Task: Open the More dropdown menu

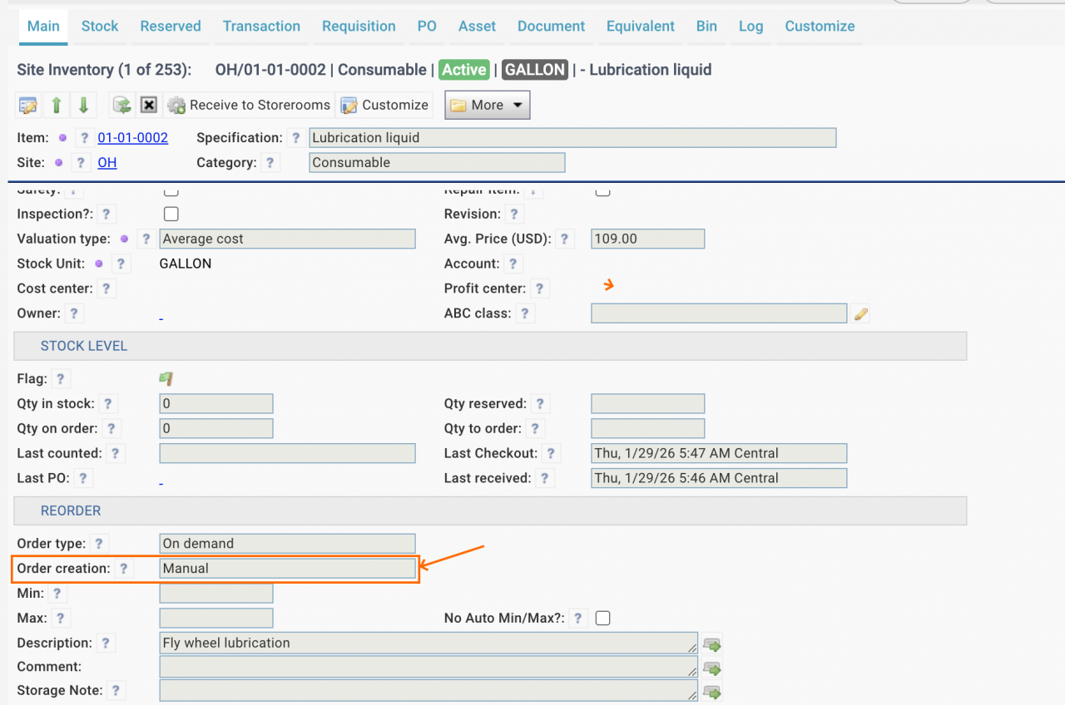Action: tap(488, 106)
